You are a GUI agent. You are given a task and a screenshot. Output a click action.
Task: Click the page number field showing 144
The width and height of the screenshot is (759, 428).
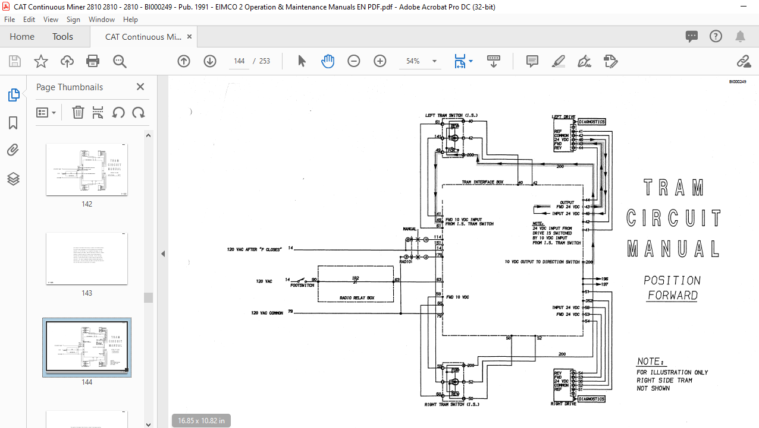pos(240,61)
